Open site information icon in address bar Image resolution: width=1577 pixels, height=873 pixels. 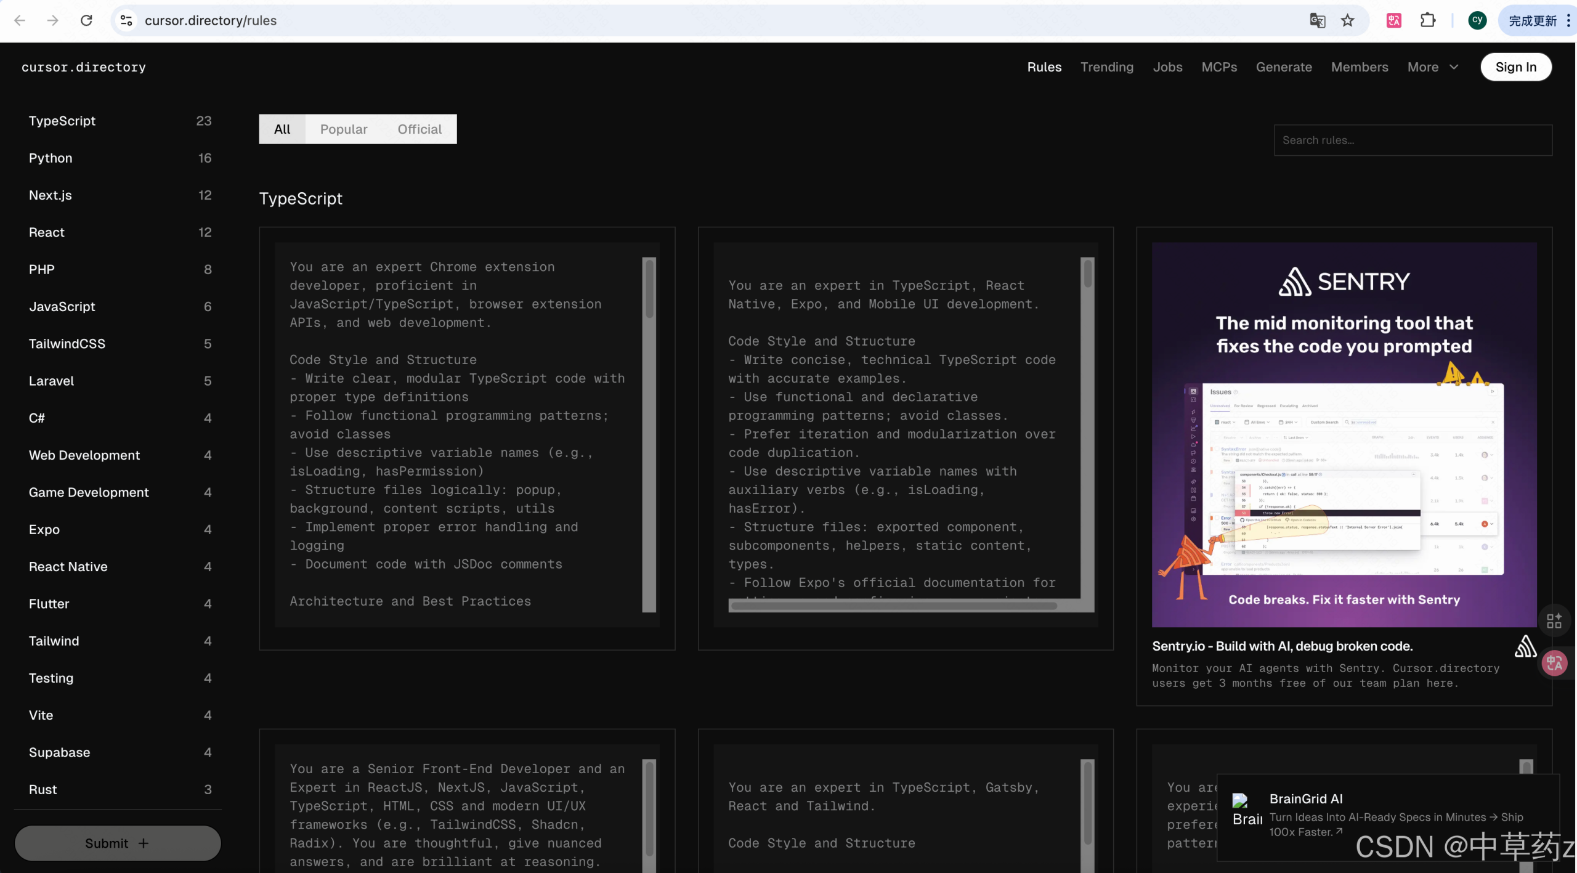pos(126,20)
